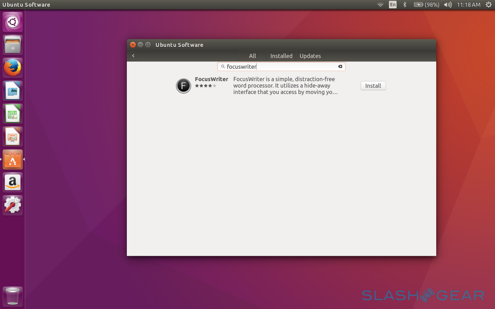The height and width of the screenshot is (309, 495).
Task: Click the FocusWriter app icon
Action: [x=183, y=86]
